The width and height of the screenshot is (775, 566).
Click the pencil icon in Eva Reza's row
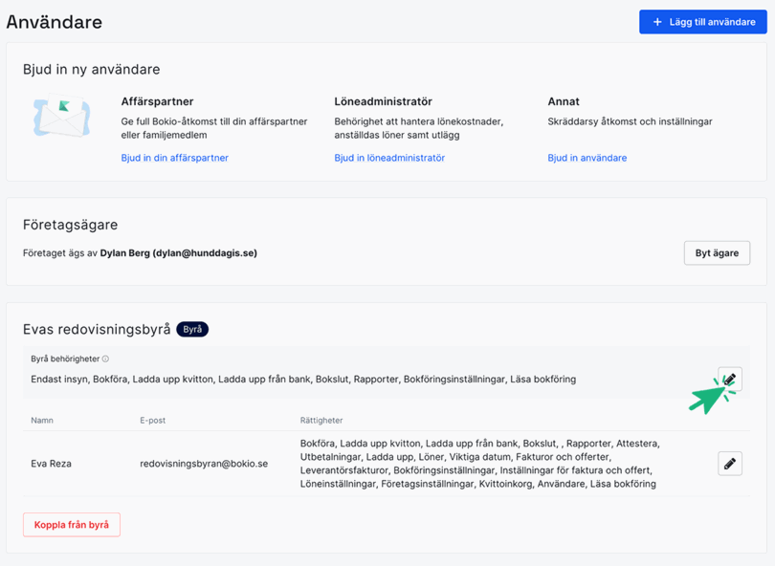pyautogui.click(x=729, y=464)
